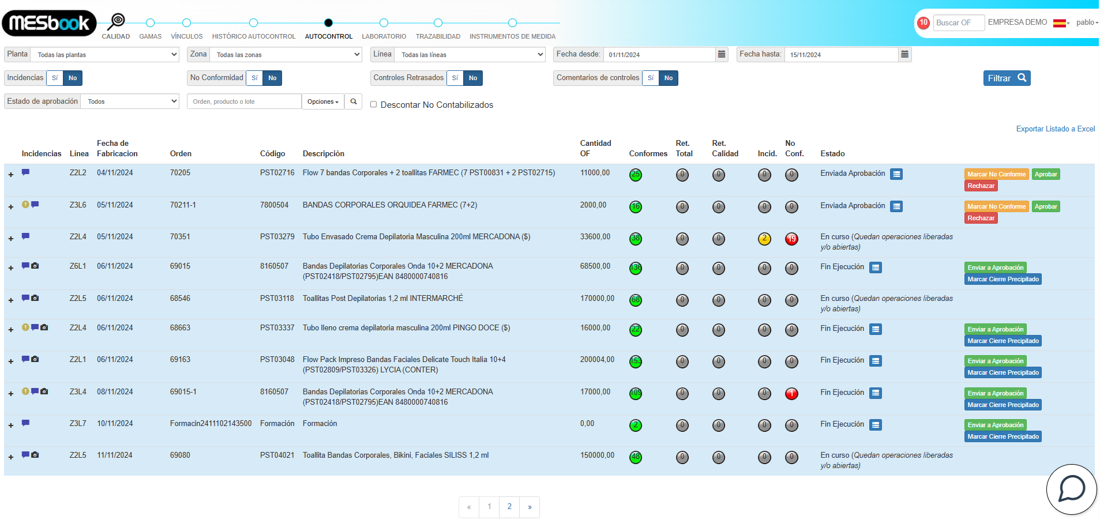This screenshot has width=1100, height=520.
Task: Open the Estado de aprobación dropdown
Action: click(x=130, y=101)
